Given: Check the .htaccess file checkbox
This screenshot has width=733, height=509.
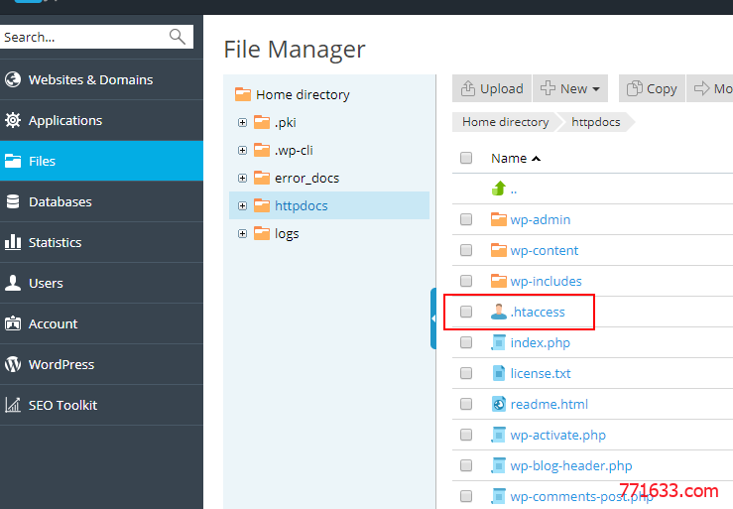Looking at the screenshot, I should (466, 312).
